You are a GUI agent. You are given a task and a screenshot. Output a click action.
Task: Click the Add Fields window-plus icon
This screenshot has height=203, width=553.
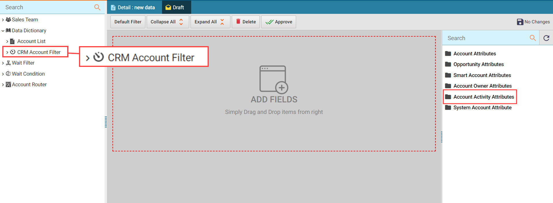pyautogui.click(x=274, y=80)
